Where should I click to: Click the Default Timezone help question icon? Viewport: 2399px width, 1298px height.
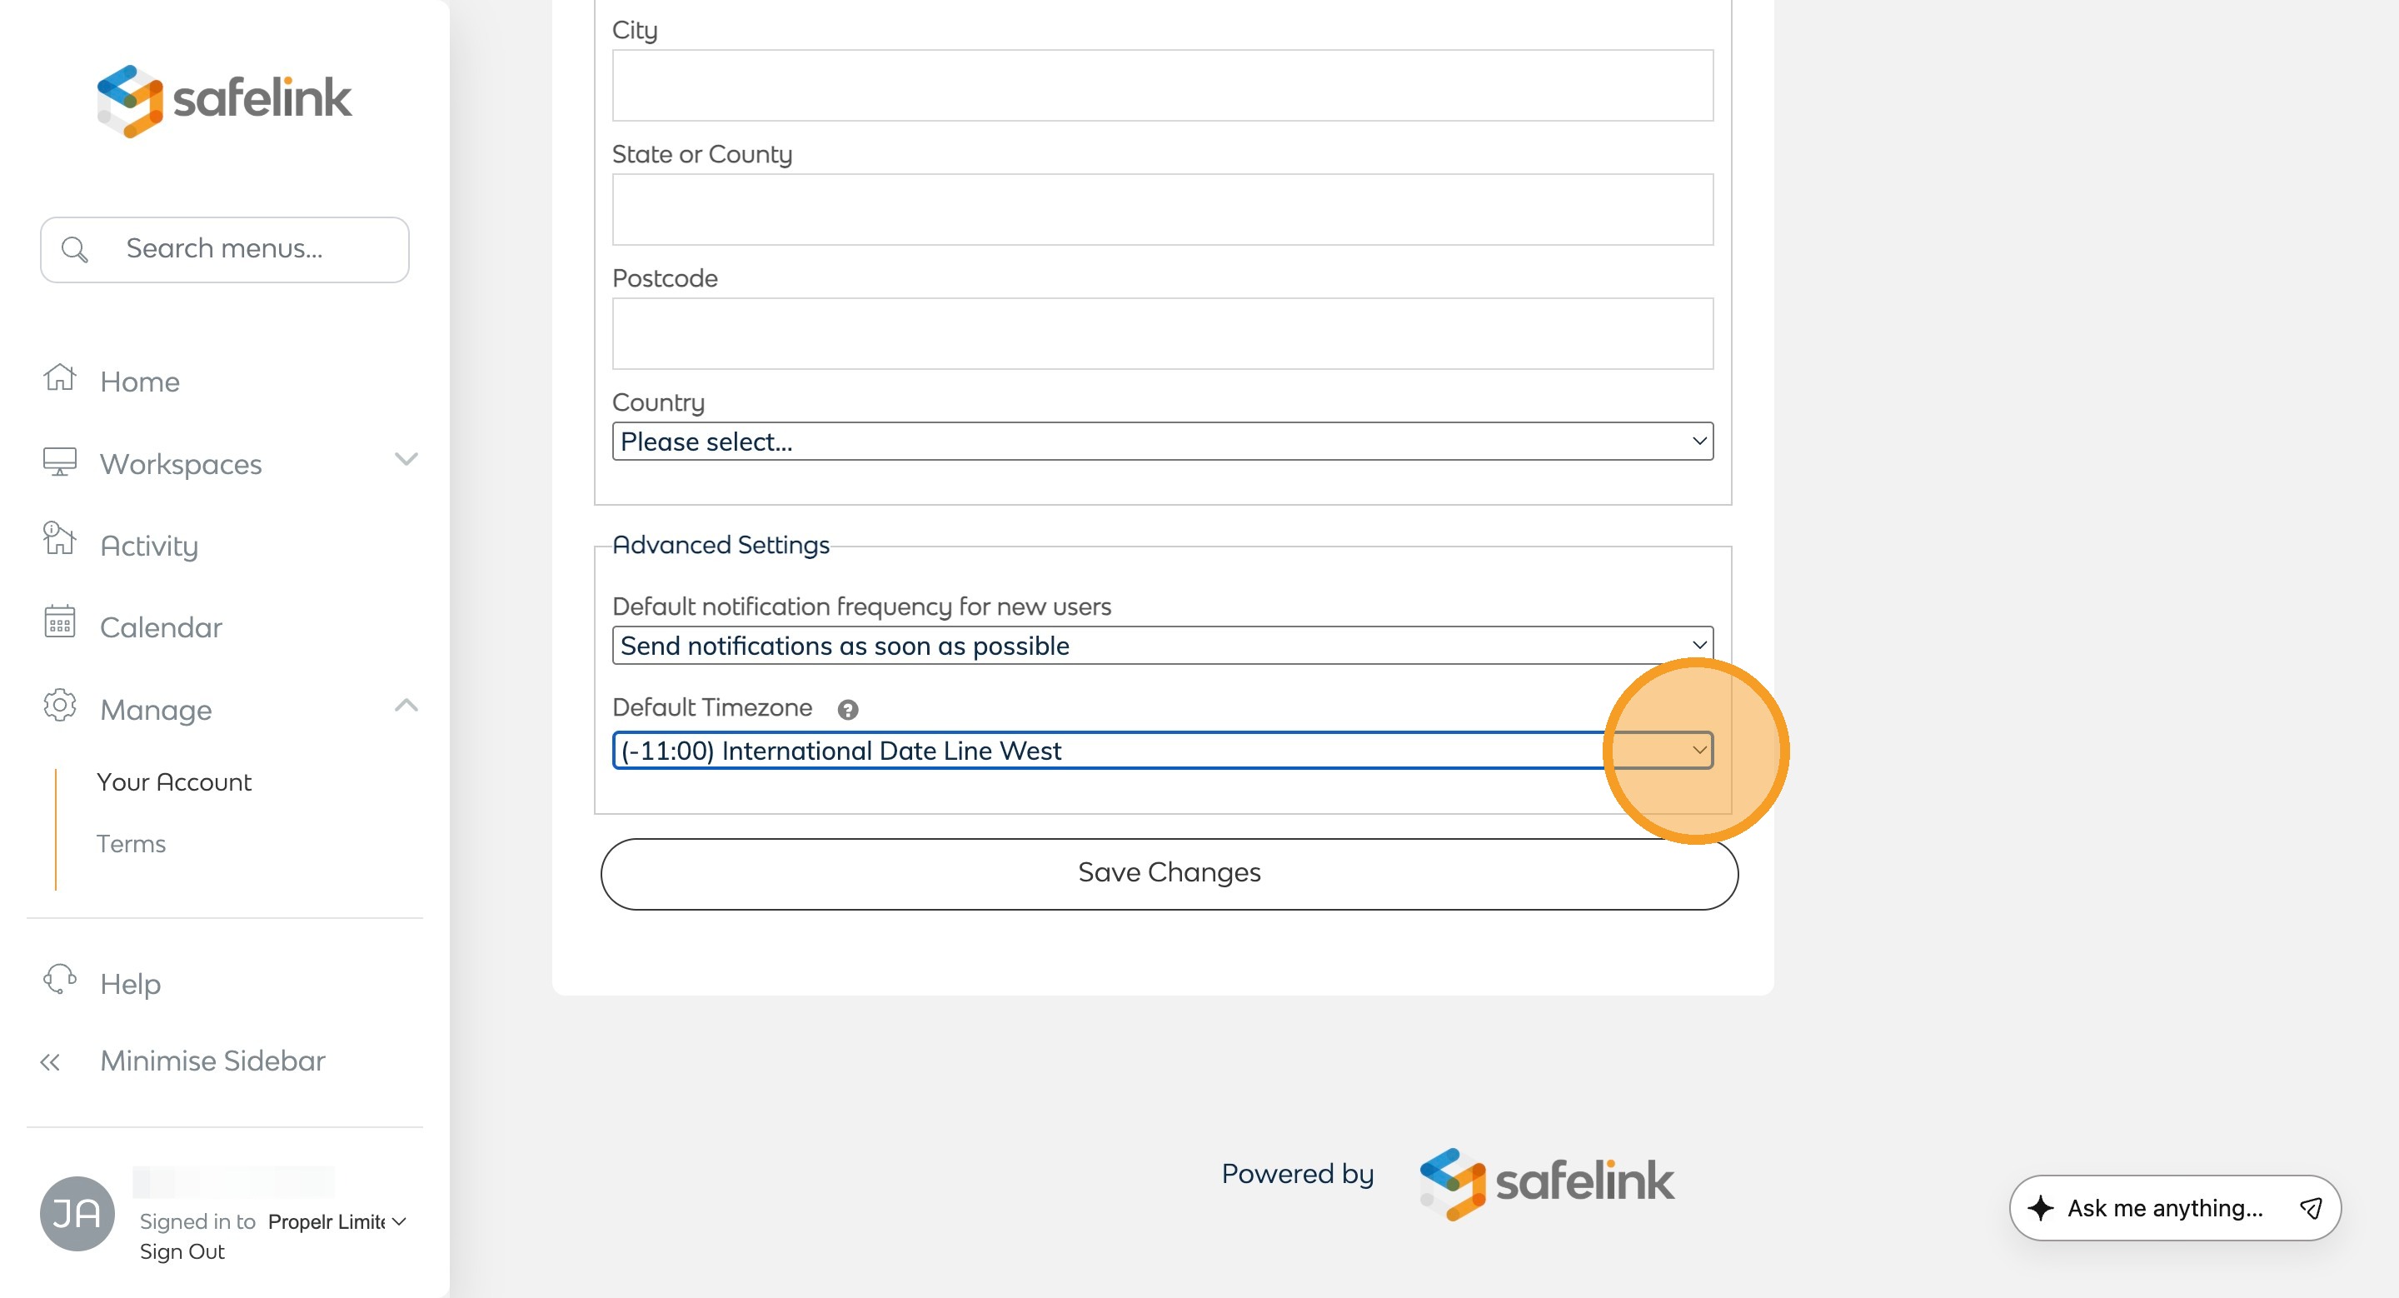[847, 710]
